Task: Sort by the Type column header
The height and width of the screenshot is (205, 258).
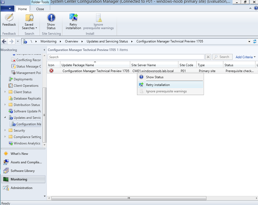Action: (x=210, y=65)
